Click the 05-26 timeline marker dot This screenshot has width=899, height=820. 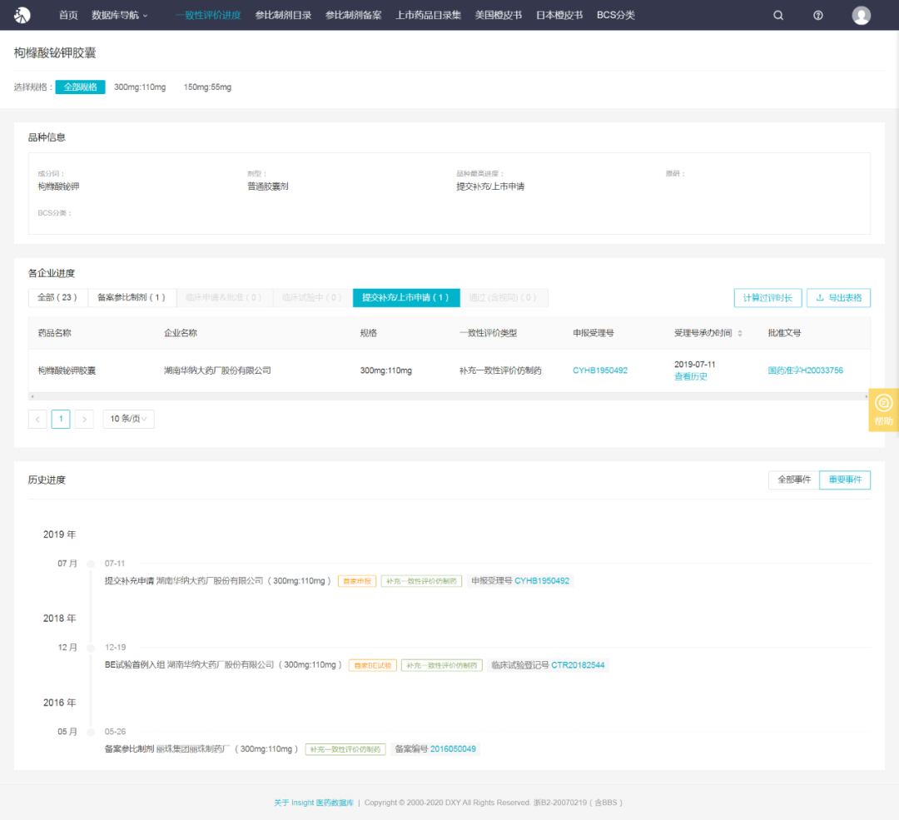pos(91,733)
